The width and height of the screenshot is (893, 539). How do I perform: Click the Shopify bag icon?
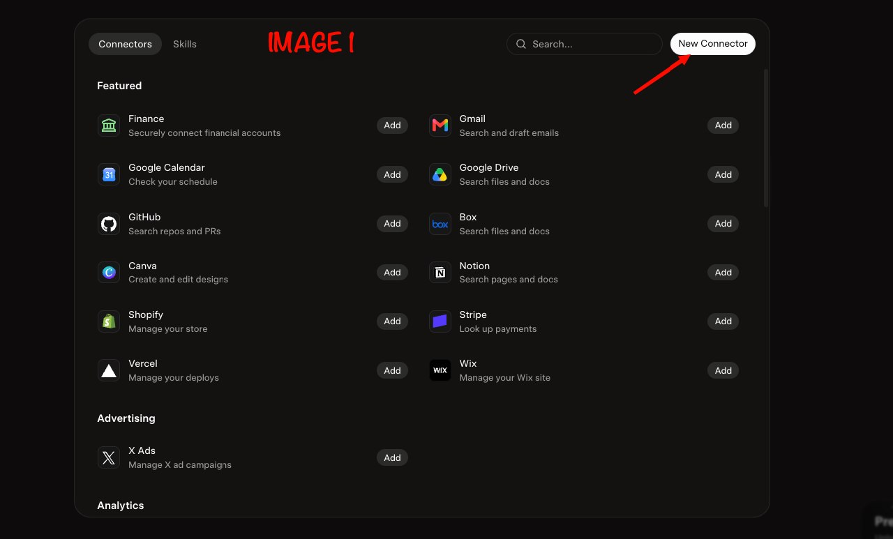click(x=109, y=321)
